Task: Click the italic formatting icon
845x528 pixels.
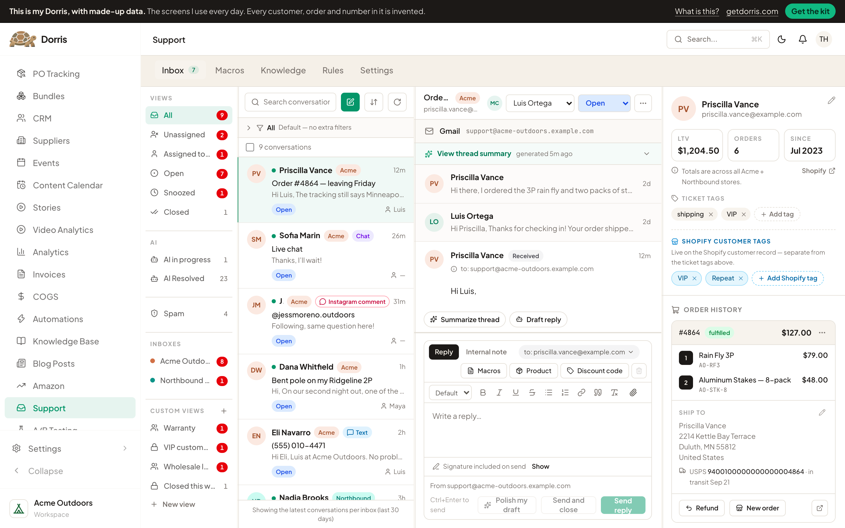Action: tap(499, 392)
